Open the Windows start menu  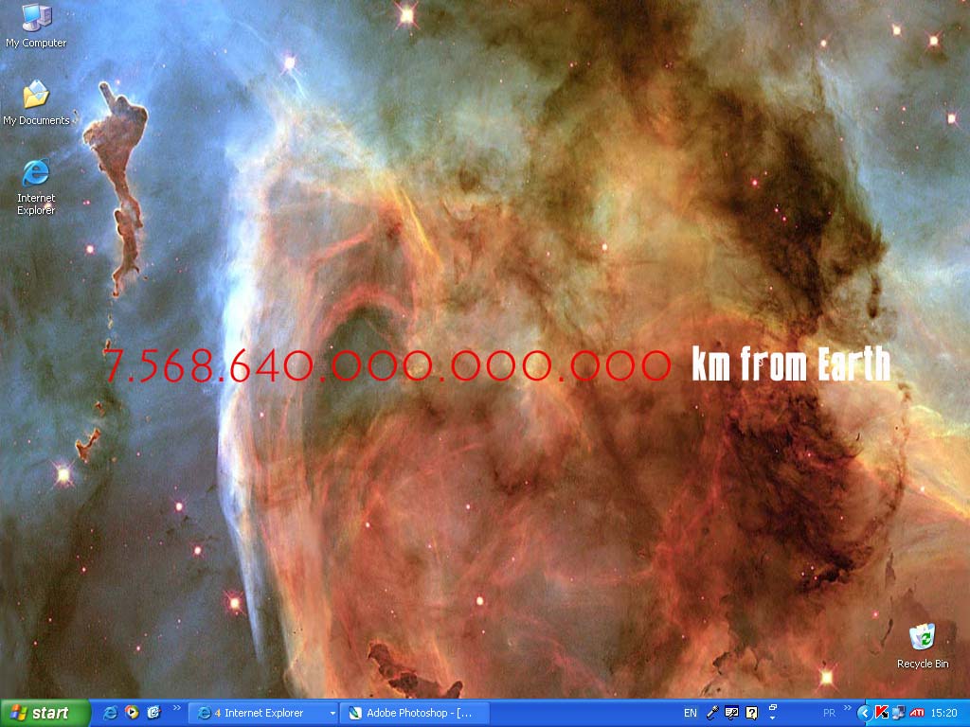[45, 713]
